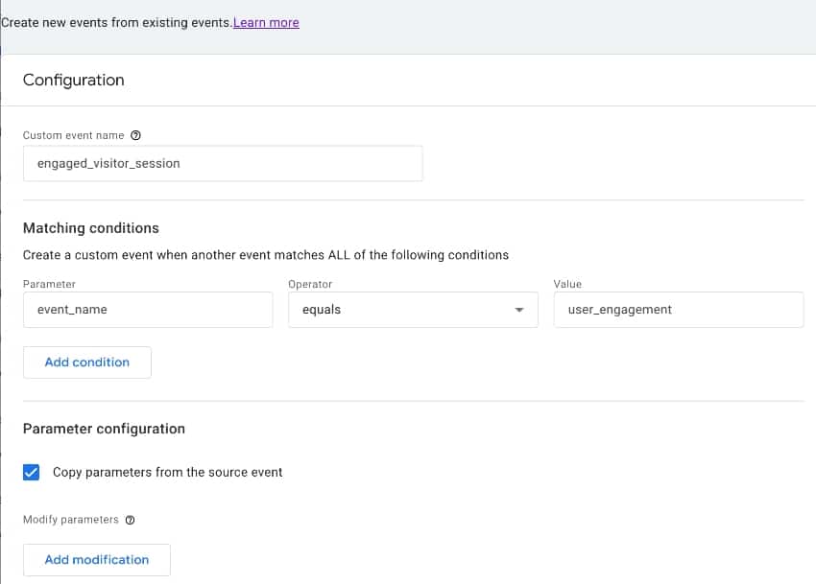Click the Parameter column label

[49, 284]
